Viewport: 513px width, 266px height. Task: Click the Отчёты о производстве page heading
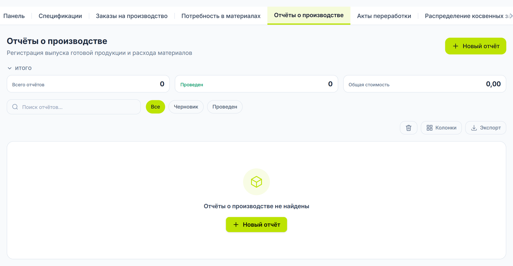click(57, 41)
